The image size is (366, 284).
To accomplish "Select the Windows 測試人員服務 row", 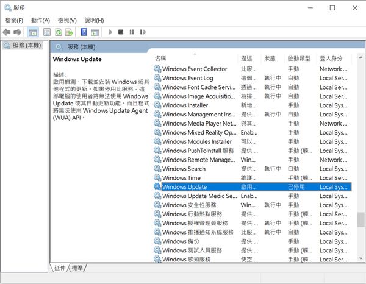I will (253, 250).
